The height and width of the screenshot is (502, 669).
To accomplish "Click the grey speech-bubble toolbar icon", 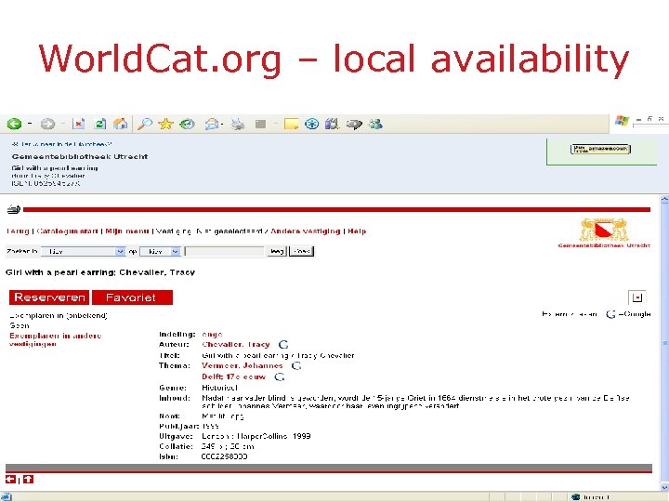I will [x=354, y=125].
